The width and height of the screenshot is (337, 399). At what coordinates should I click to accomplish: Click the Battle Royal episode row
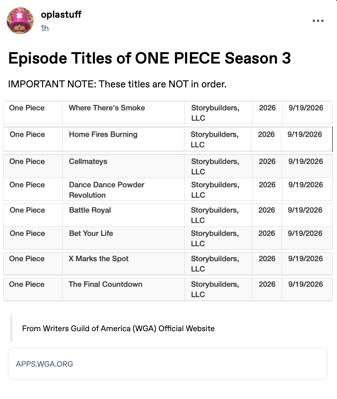[x=168, y=215]
